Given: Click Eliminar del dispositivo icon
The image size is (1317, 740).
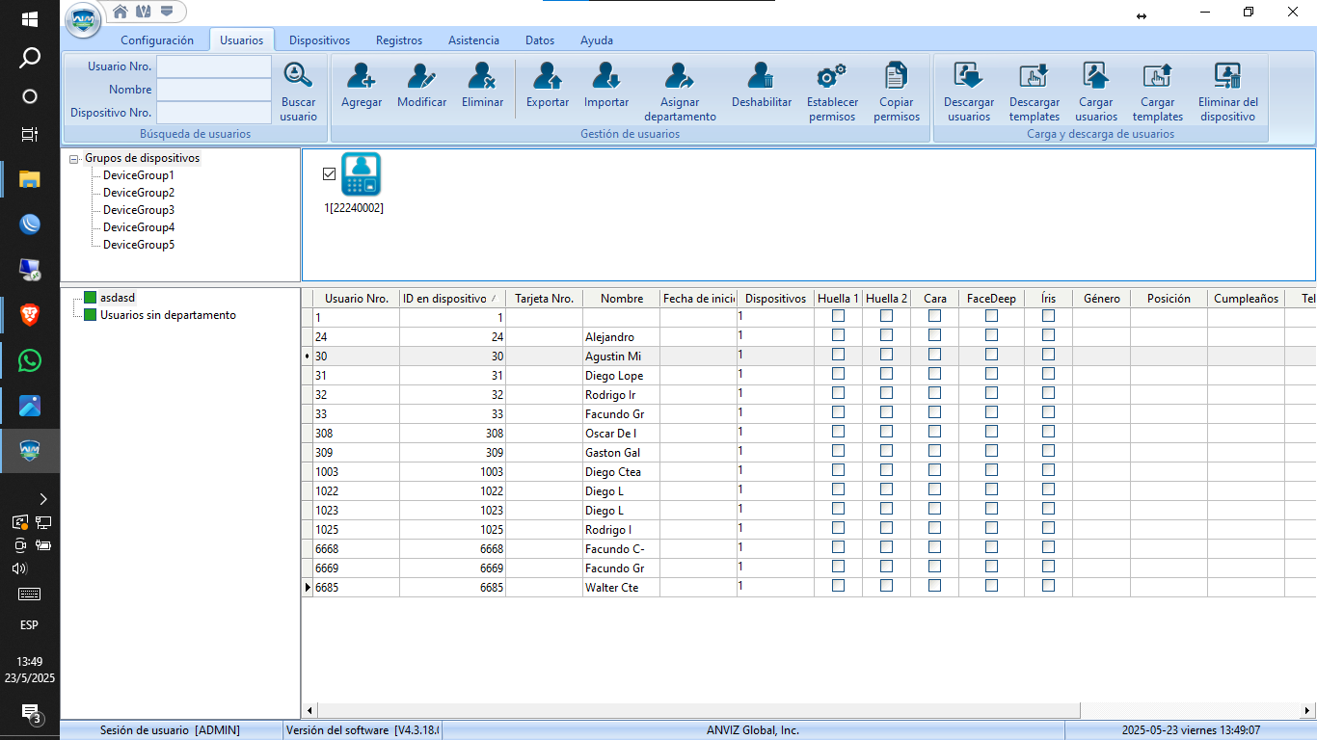Looking at the screenshot, I should (1227, 76).
